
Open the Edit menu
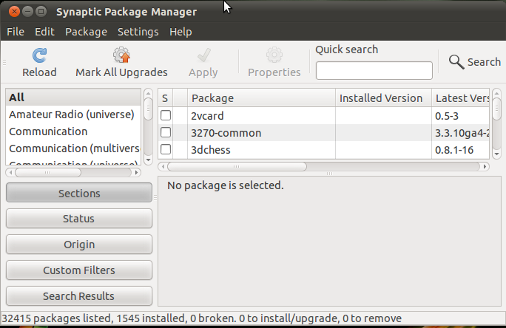click(44, 32)
